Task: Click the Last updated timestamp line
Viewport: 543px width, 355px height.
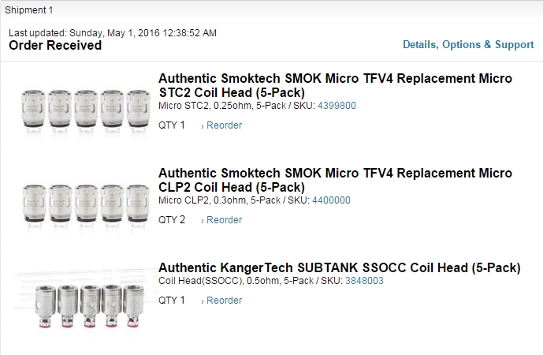Action: tap(113, 33)
